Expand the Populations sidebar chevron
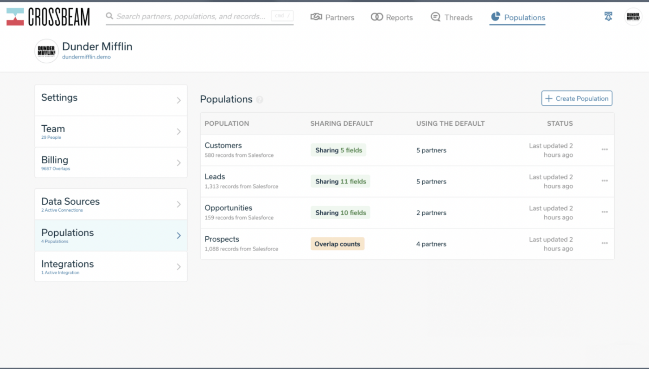 click(x=178, y=236)
